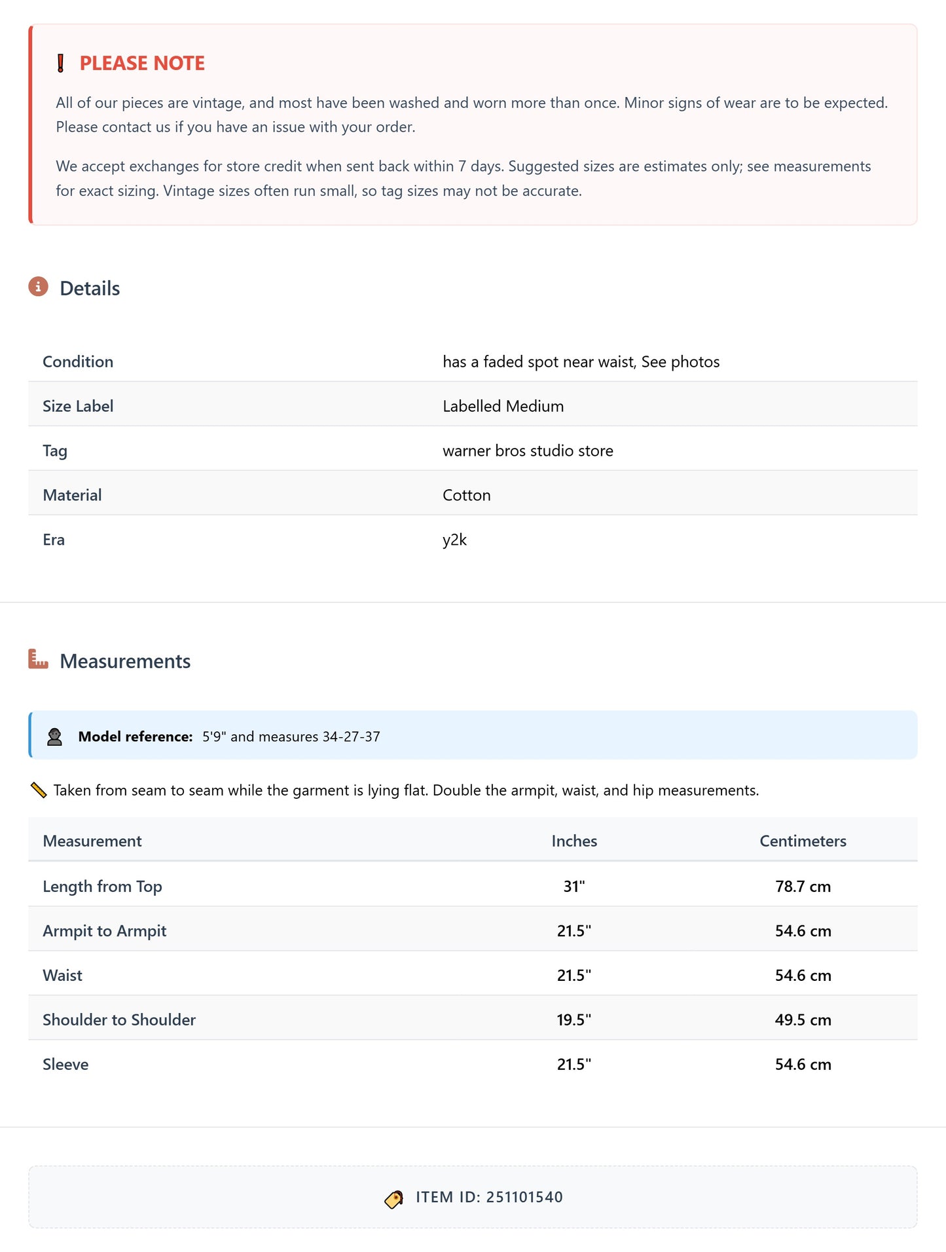Click the Measurements section heading
Viewport: 946px width, 1252px height.
pyautogui.click(x=125, y=661)
